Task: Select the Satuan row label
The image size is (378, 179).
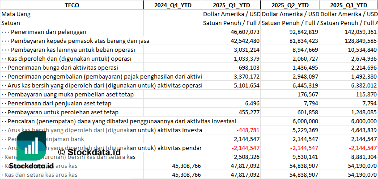Action: point(11,23)
